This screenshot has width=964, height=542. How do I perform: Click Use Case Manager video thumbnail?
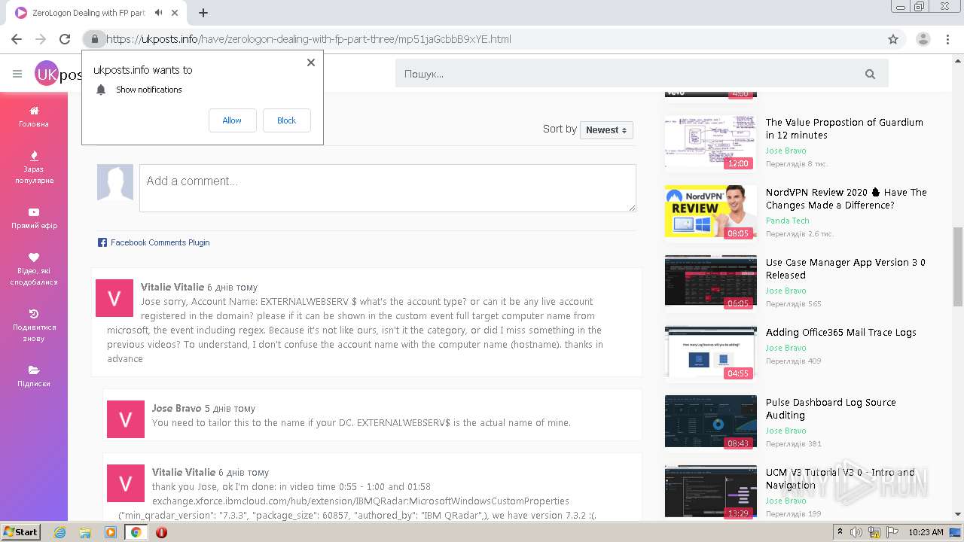711,282
